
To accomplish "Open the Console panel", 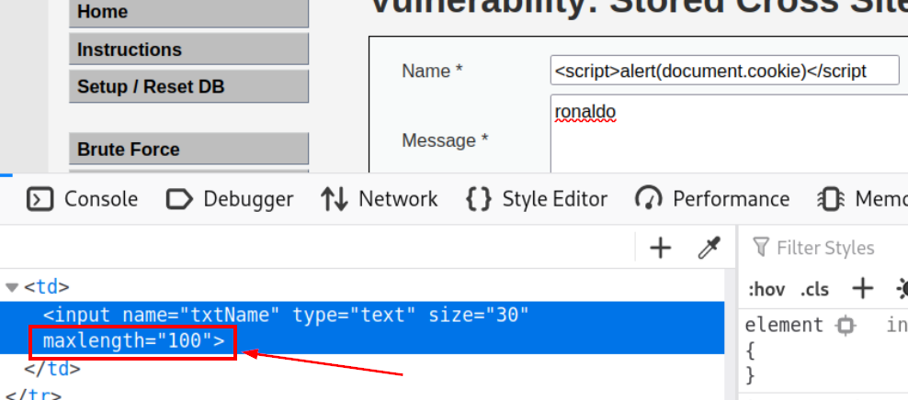I will point(82,199).
